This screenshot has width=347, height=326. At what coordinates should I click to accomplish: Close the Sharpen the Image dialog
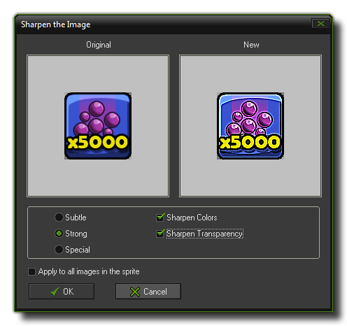pyautogui.click(x=320, y=23)
